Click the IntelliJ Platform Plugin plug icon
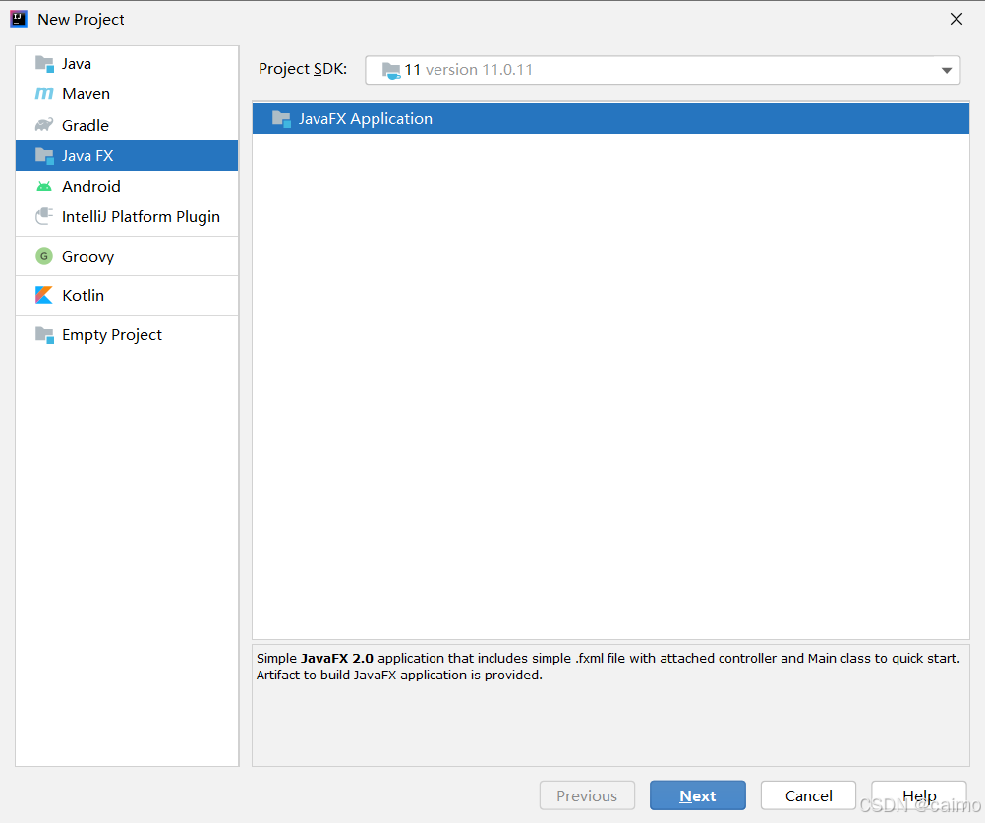The width and height of the screenshot is (985, 823). (44, 216)
